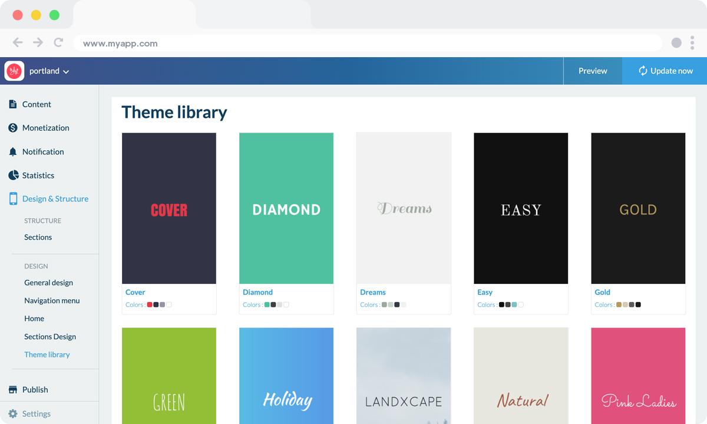
Task: Open the Publish section icon
Action: [x=13, y=389]
